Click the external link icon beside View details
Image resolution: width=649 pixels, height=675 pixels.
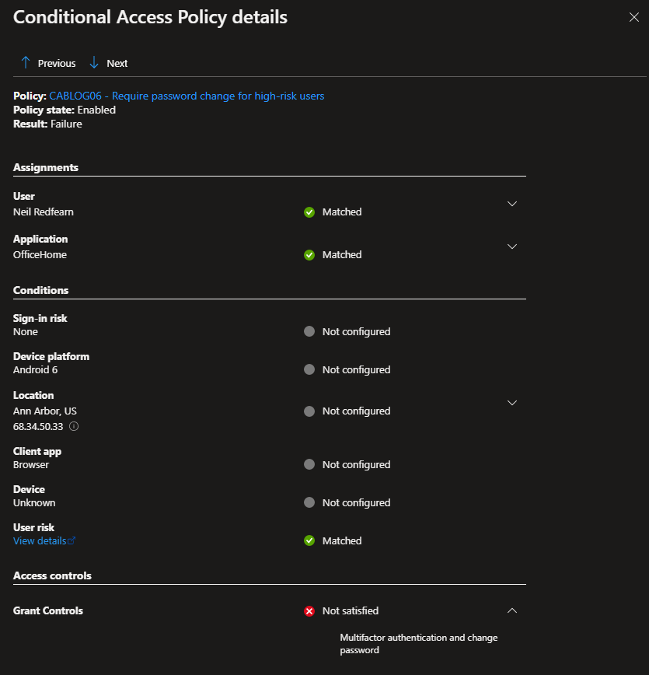(x=72, y=541)
